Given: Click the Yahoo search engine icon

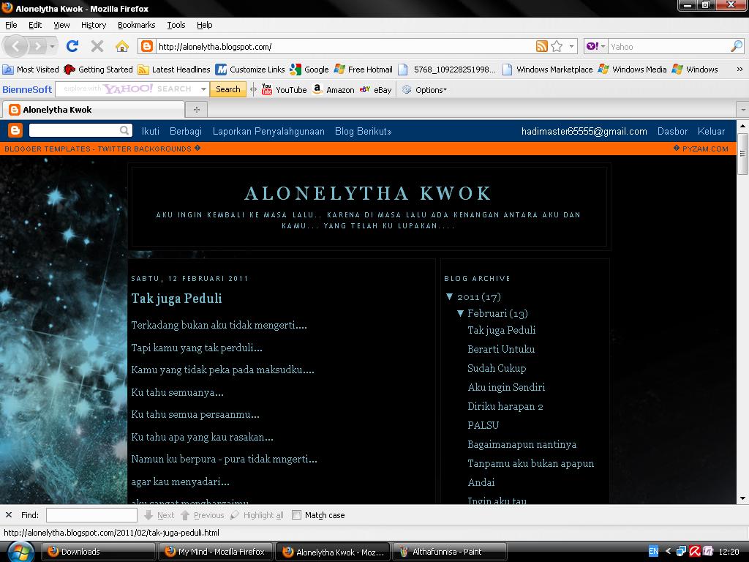Looking at the screenshot, I should coord(592,46).
